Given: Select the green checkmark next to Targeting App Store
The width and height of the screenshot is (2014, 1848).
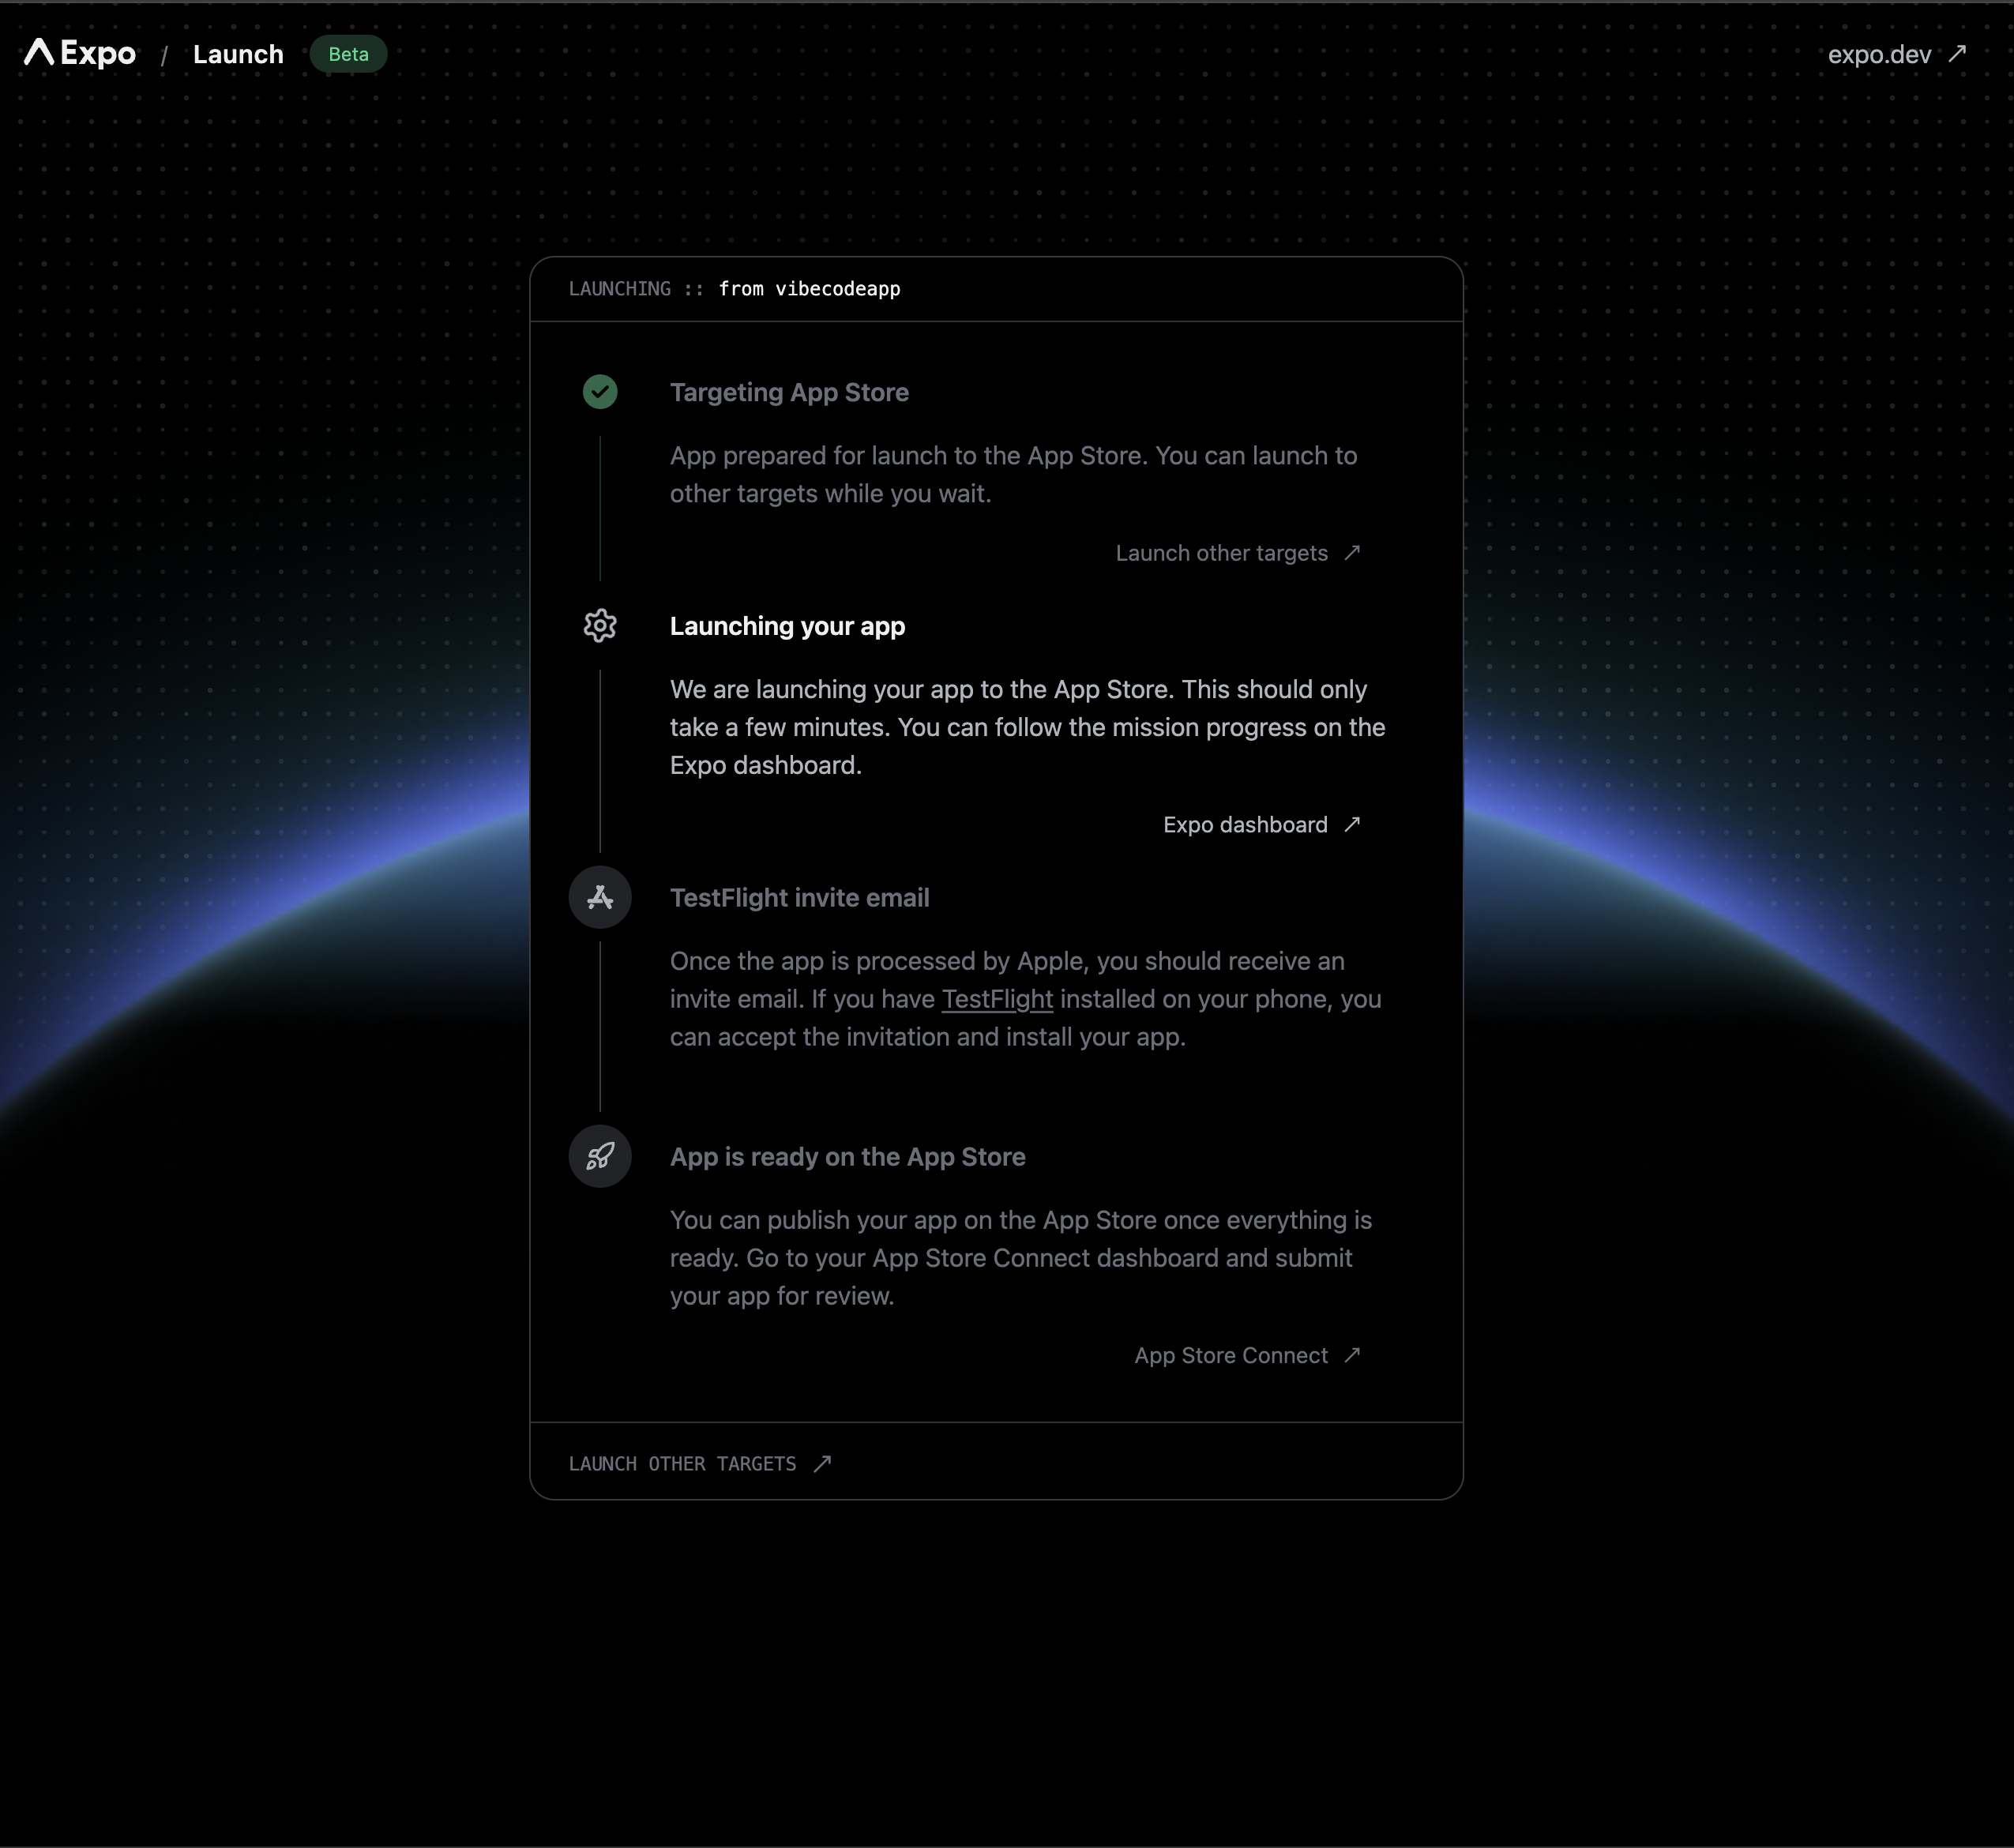Looking at the screenshot, I should click(600, 393).
